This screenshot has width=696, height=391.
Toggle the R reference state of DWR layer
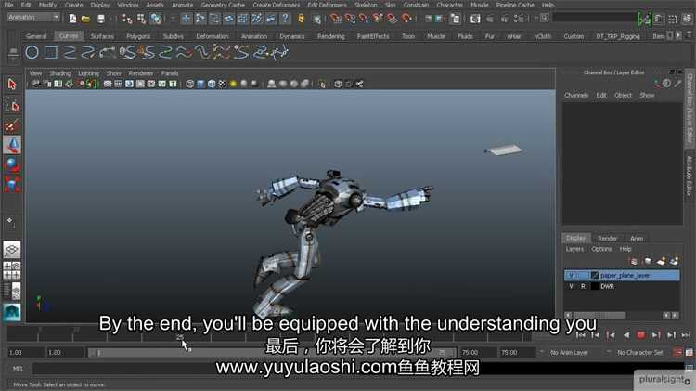click(x=583, y=287)
